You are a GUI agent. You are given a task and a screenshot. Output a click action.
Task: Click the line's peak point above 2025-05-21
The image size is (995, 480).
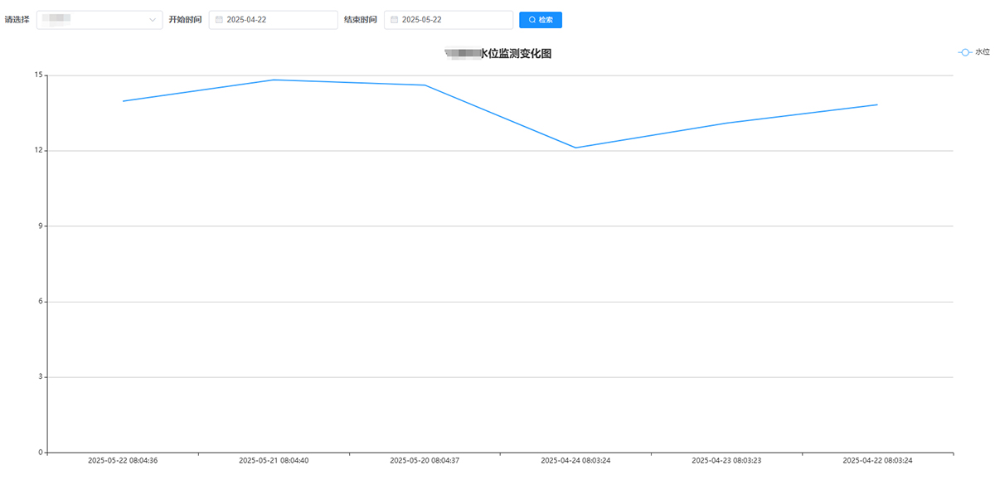(x=274, y=80)
